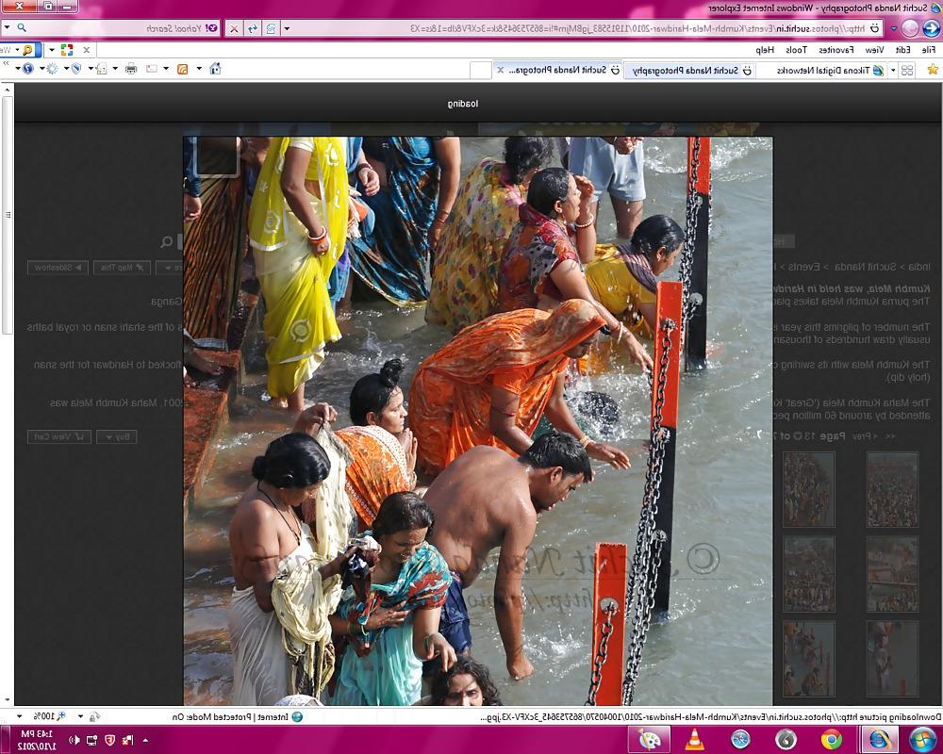Click the Prev page link
The image size is (943, 754).
click(866, 436)
